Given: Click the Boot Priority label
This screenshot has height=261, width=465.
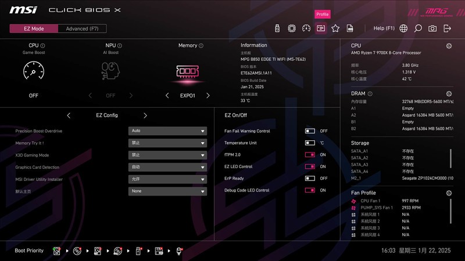Looking at the screenshot, I should 29,251.
